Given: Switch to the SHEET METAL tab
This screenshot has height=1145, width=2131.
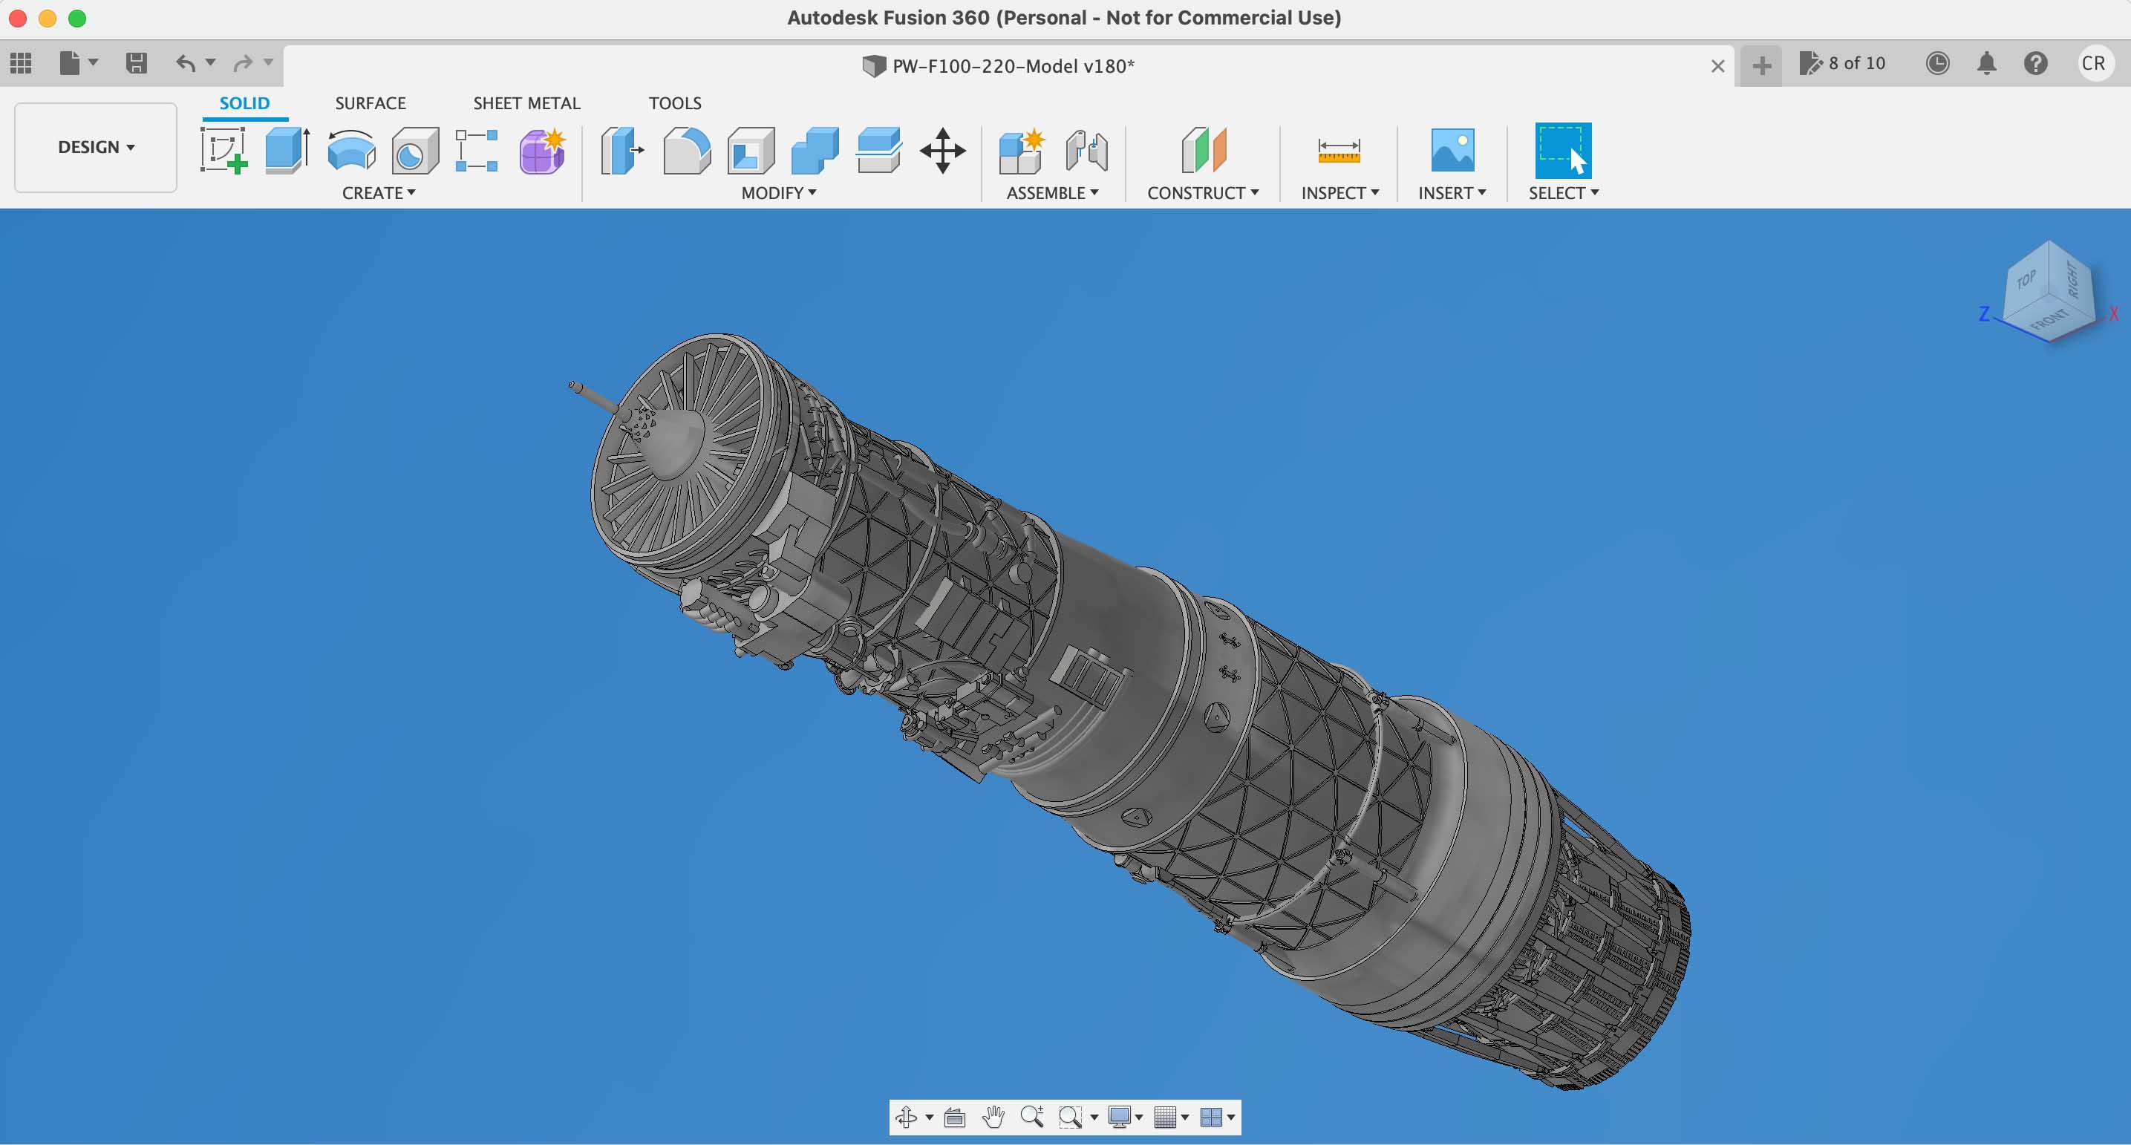Looking at the screenshot, I should (527, 102).
